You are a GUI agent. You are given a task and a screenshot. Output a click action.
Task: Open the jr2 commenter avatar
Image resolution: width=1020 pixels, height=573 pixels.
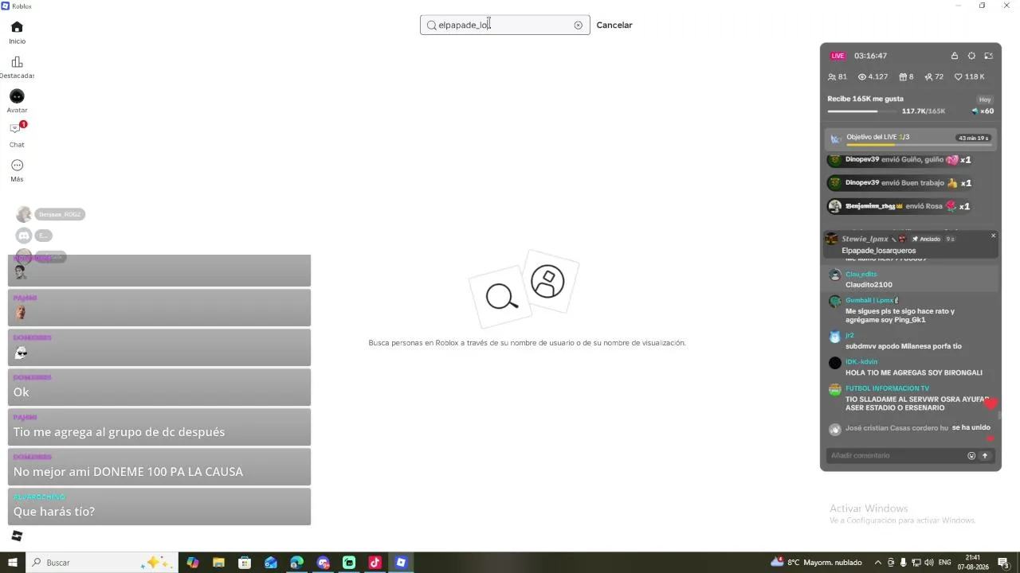coord(834,337)
